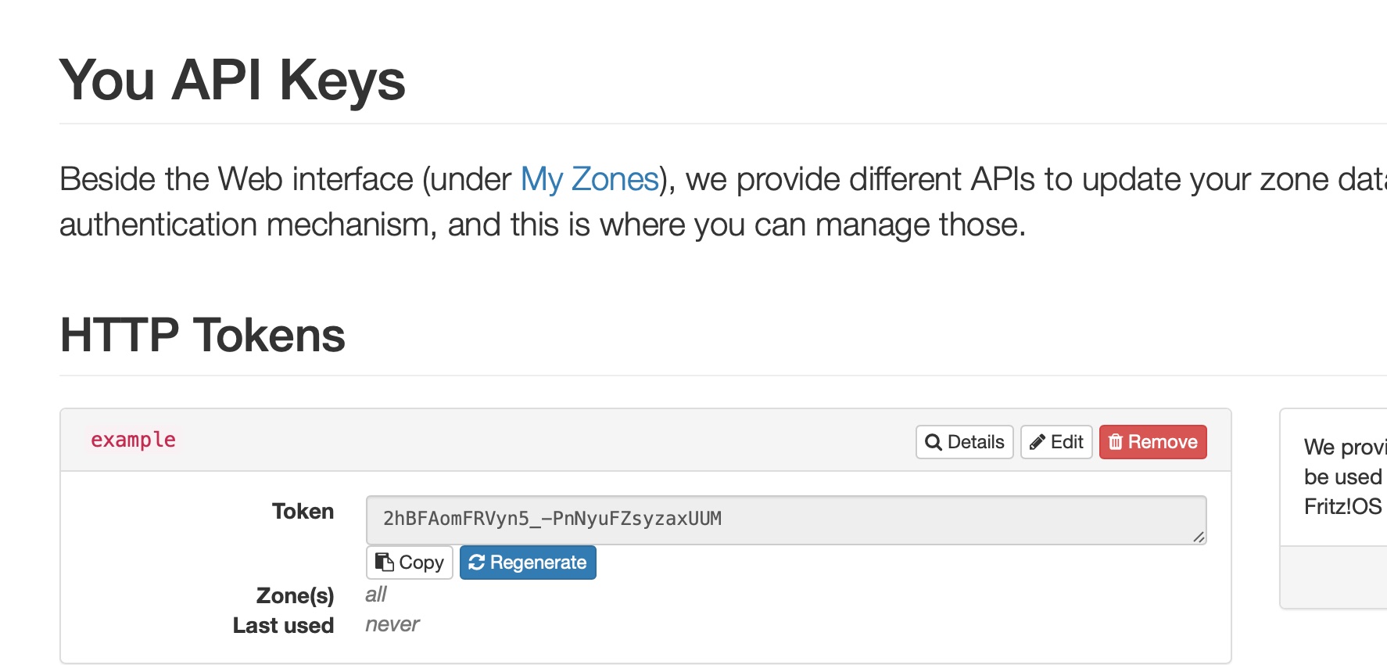Viewport: 1387px width, 665px height.
Task: Click the token field's resize handle
Action: (1199, 537)
